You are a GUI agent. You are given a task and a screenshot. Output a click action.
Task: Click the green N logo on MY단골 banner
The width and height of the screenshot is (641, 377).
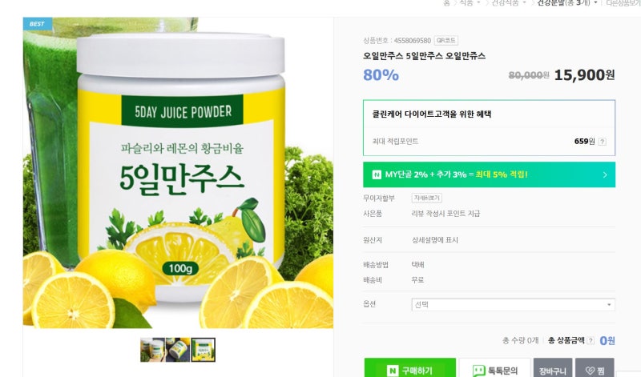pos(377,174)
